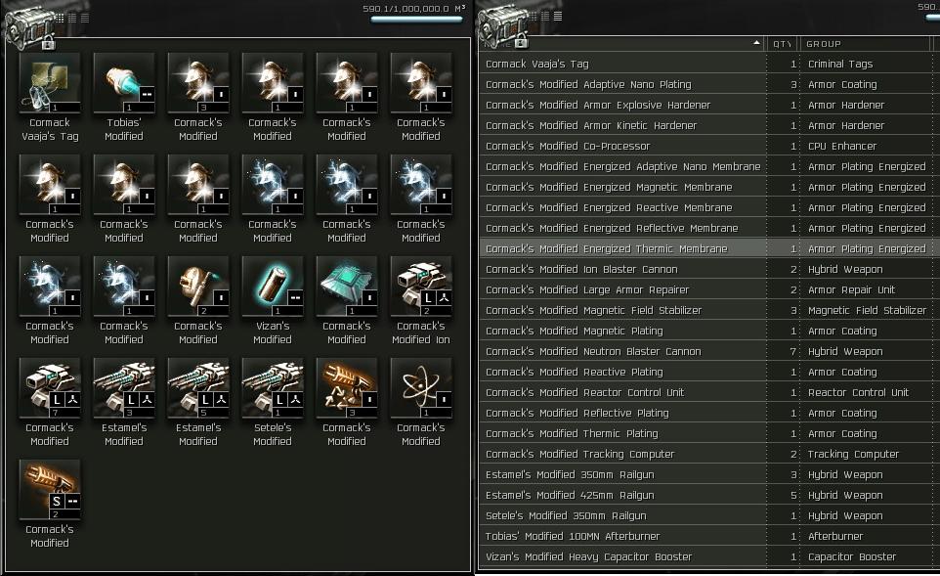The height and width of the screenshot is (576, 940).
Task: Select Cormack's Modified Neutron Blaster Cannon row
Action: click(709, 352)
